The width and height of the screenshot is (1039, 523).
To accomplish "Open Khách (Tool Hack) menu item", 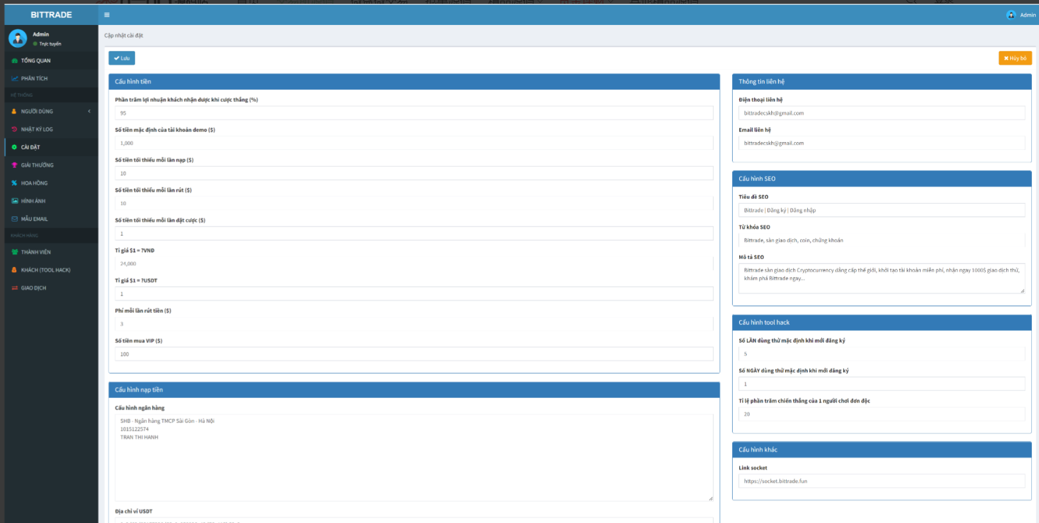I will click(45, 270).
